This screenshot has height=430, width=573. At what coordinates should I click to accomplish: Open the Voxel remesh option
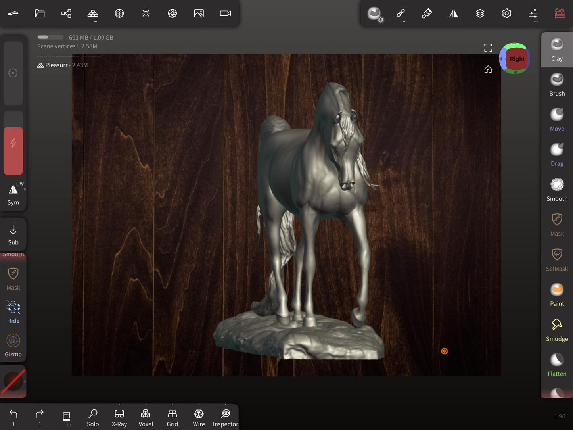[x=146, y=418]
